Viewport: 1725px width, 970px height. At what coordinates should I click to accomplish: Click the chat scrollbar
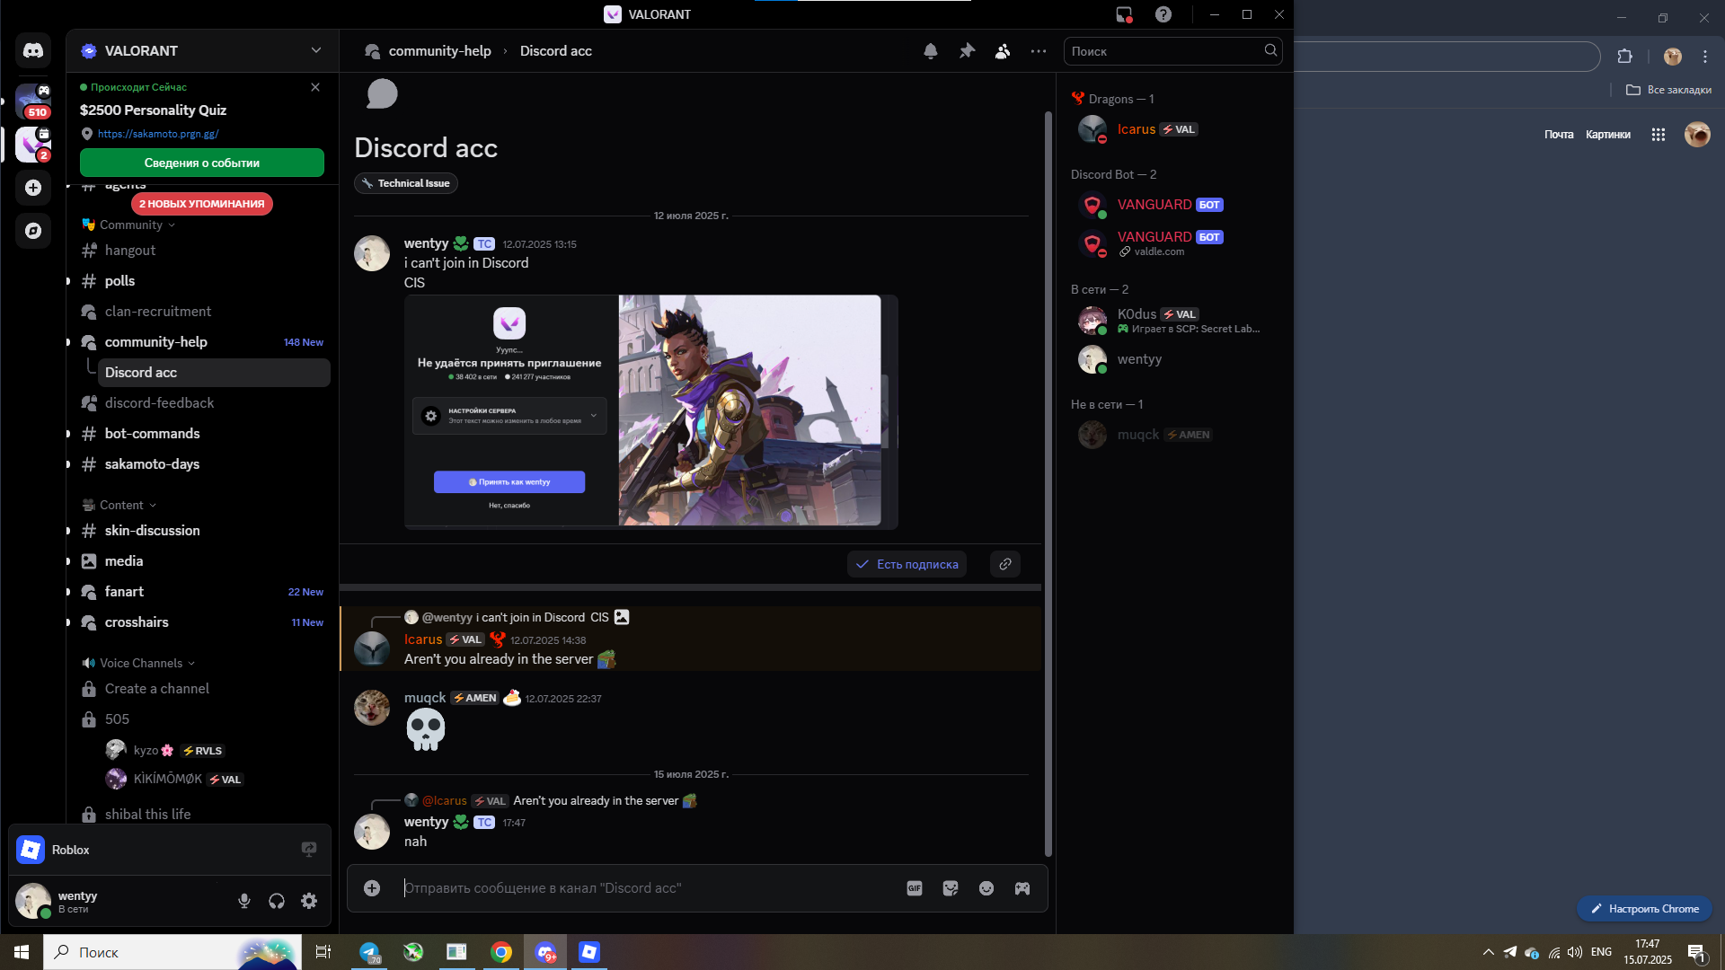tap(1048, 485)
